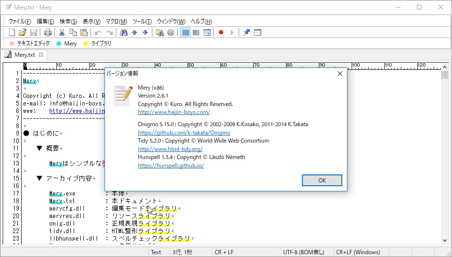
Task: Toggle always on top pin icon
Action: tap(247, 32)
